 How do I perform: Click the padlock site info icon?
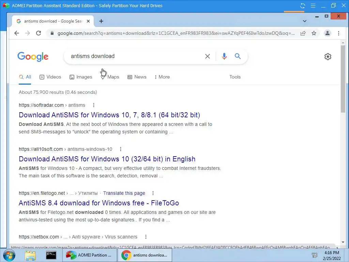(52, 33)
